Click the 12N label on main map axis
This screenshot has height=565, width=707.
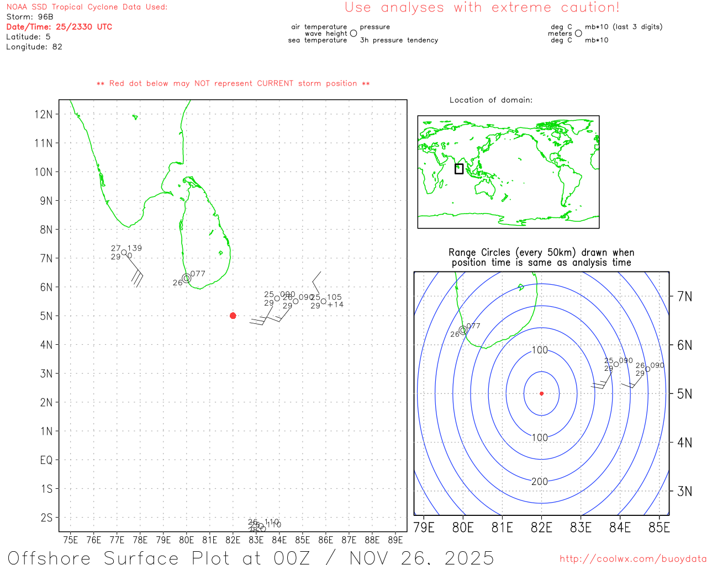click(x=44, y=114)
